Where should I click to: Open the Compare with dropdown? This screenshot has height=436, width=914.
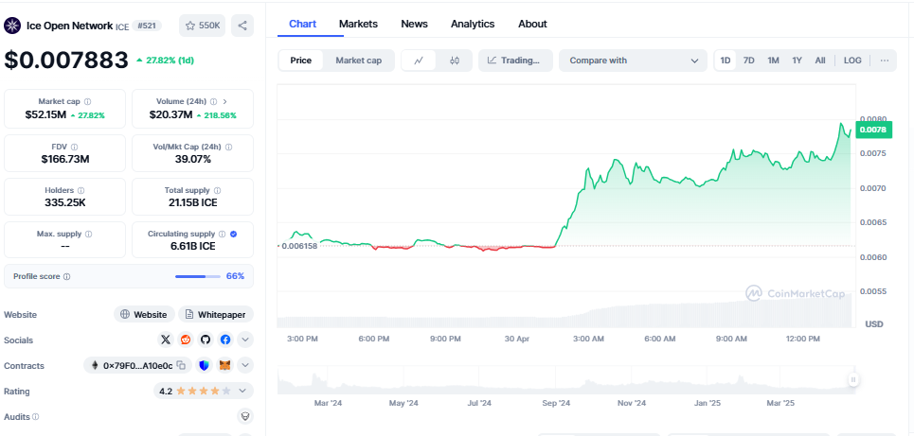(633, 61)
